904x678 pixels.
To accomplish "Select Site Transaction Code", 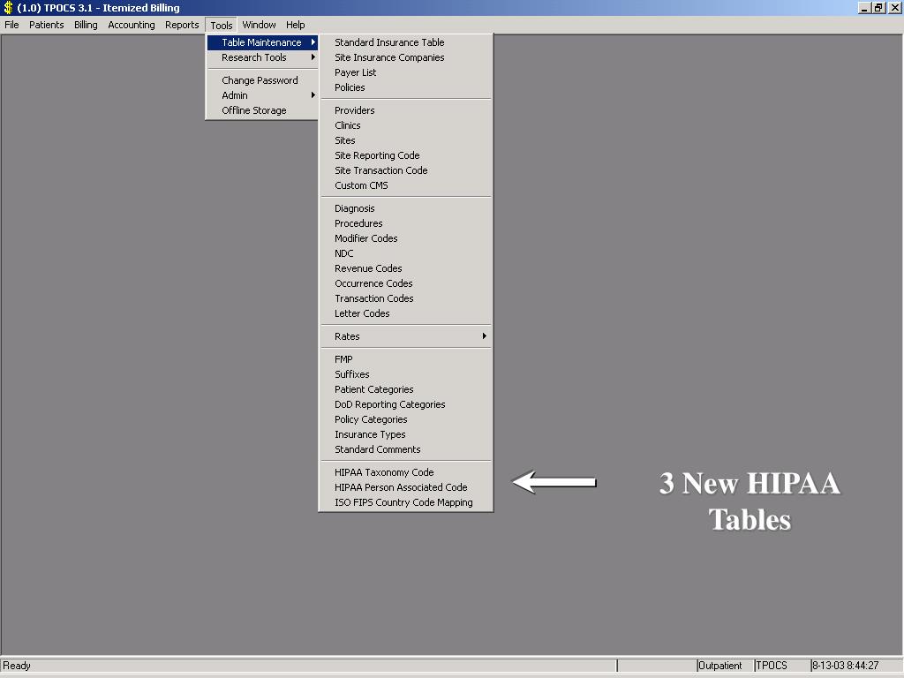I will coord(406,170).
